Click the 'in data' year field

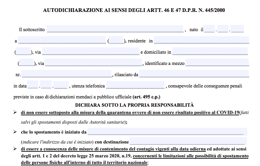61,85
